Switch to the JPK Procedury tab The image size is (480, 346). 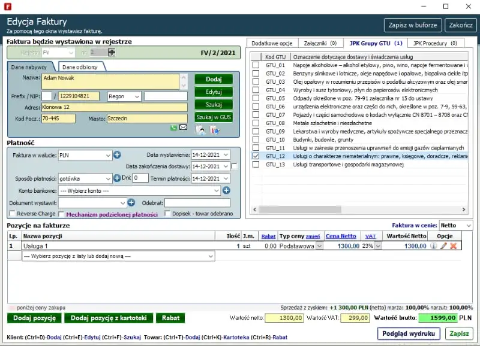(x=435, y=43)
